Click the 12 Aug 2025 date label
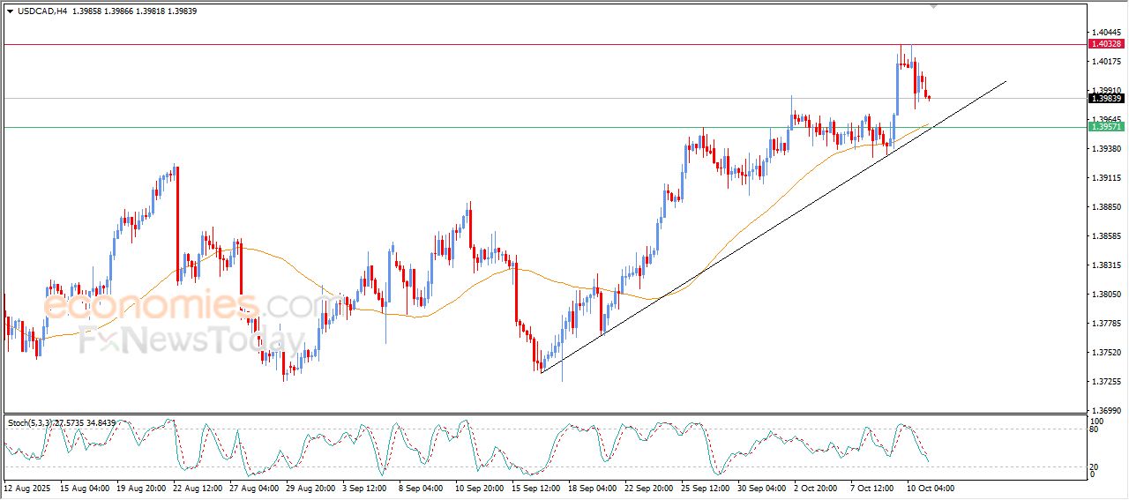 point(27,488)
